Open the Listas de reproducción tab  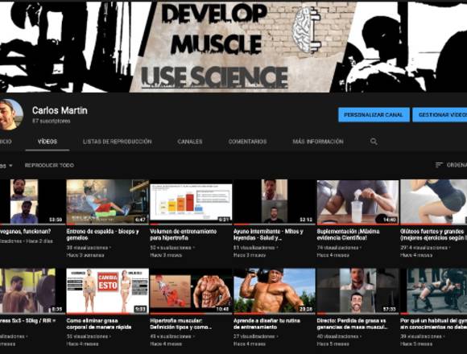118,142
